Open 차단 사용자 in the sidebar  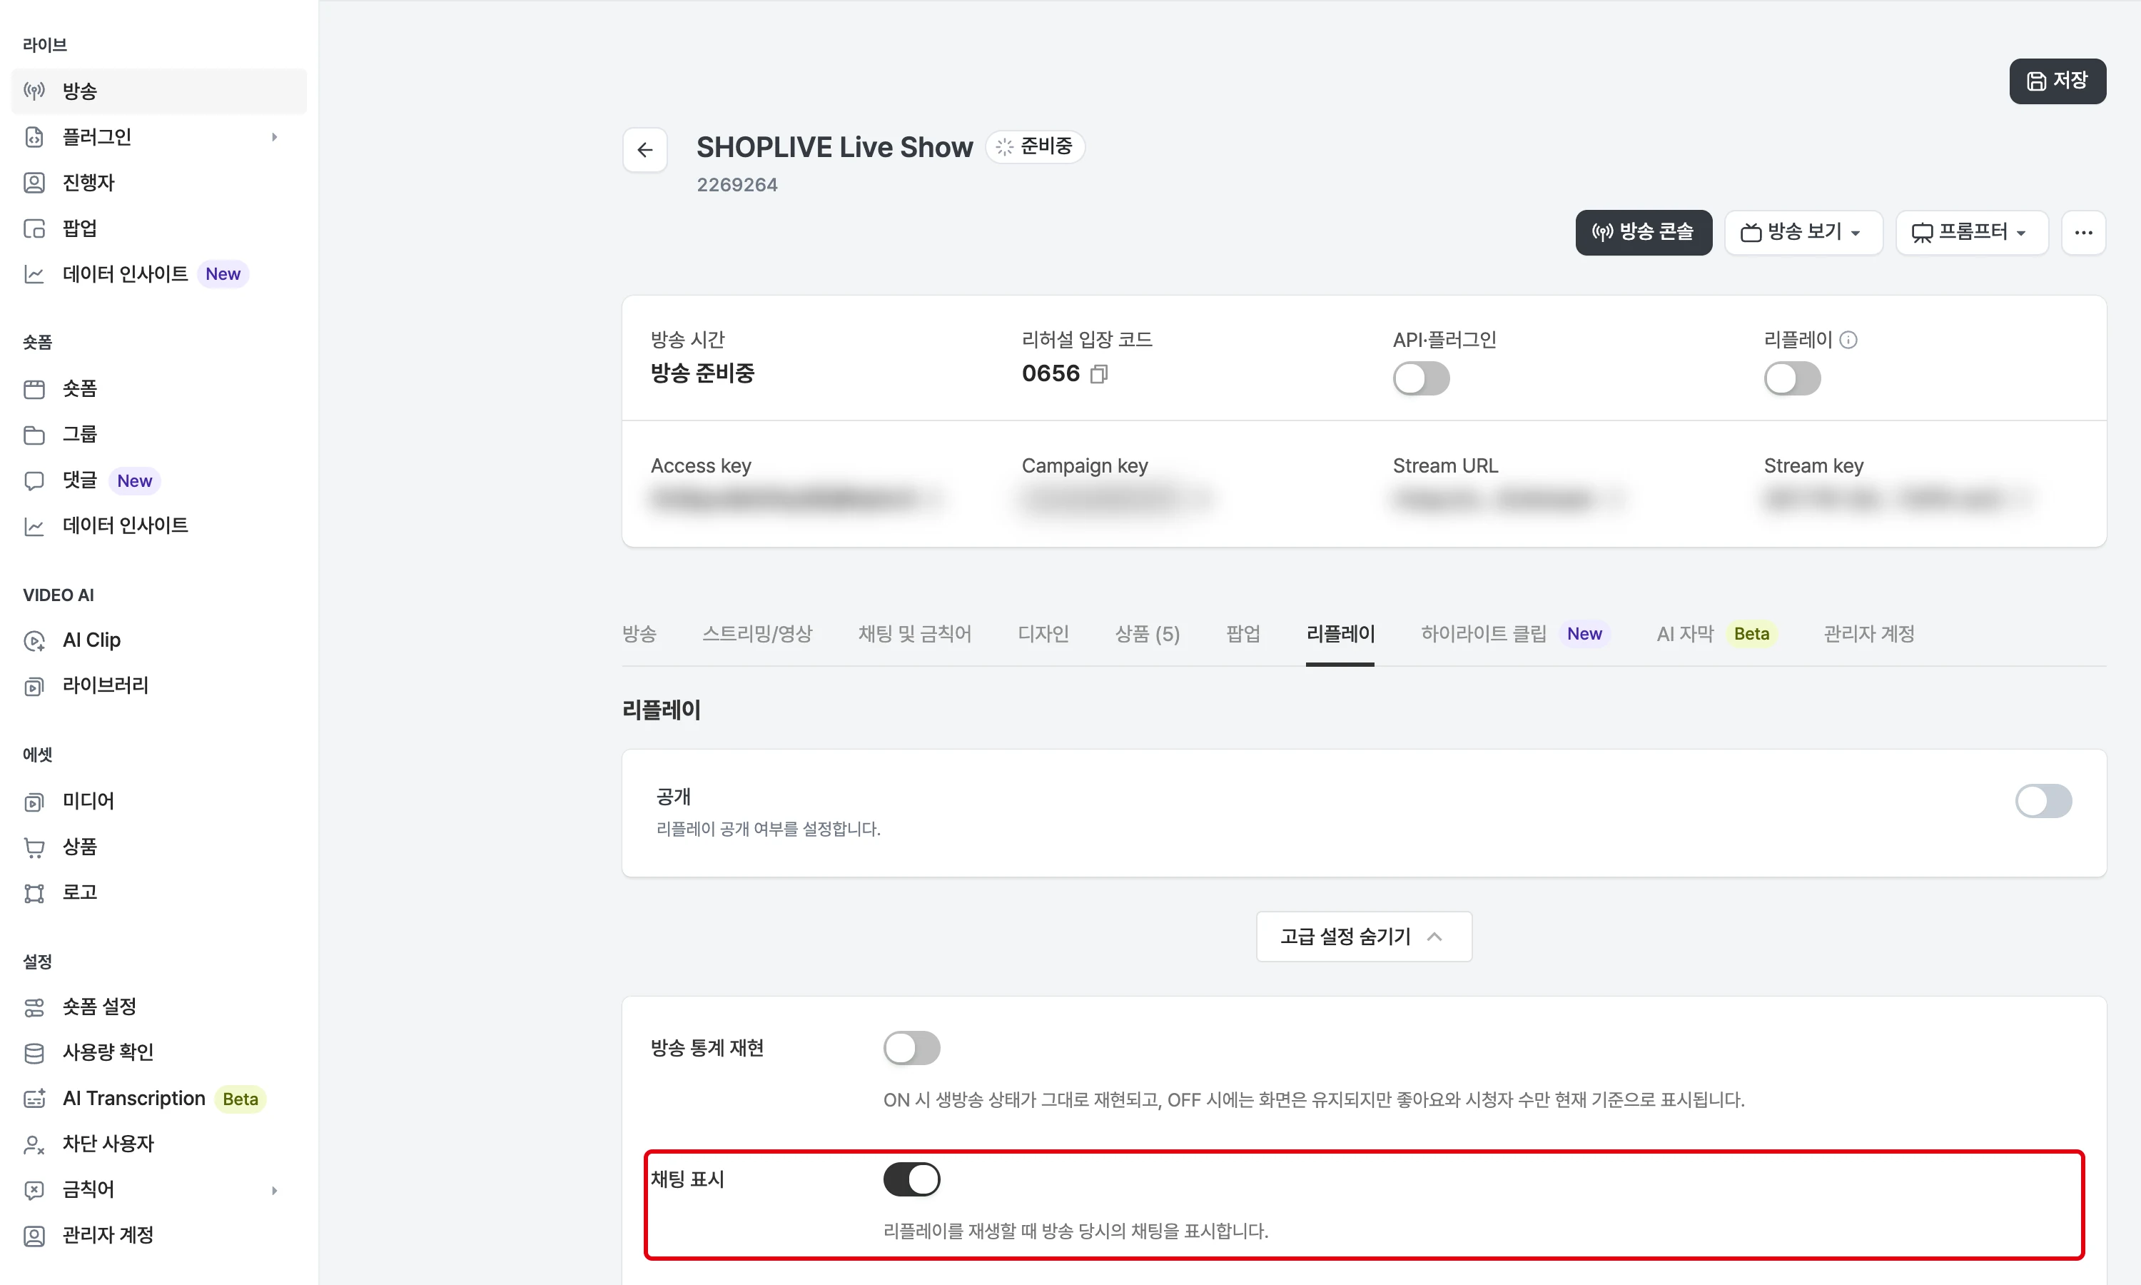pyautogui.click(x=159, y=1144)
